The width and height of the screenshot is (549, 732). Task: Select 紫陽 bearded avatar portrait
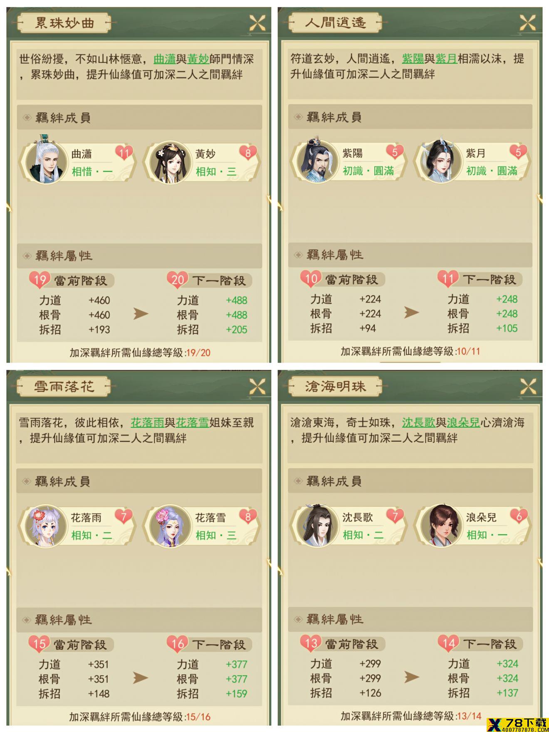(x=317, y=160)
